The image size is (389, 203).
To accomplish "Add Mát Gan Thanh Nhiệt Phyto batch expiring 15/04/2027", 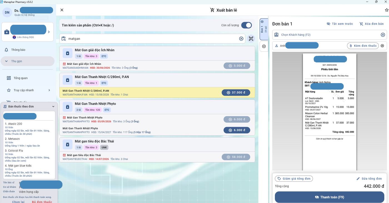I will 237,130.
